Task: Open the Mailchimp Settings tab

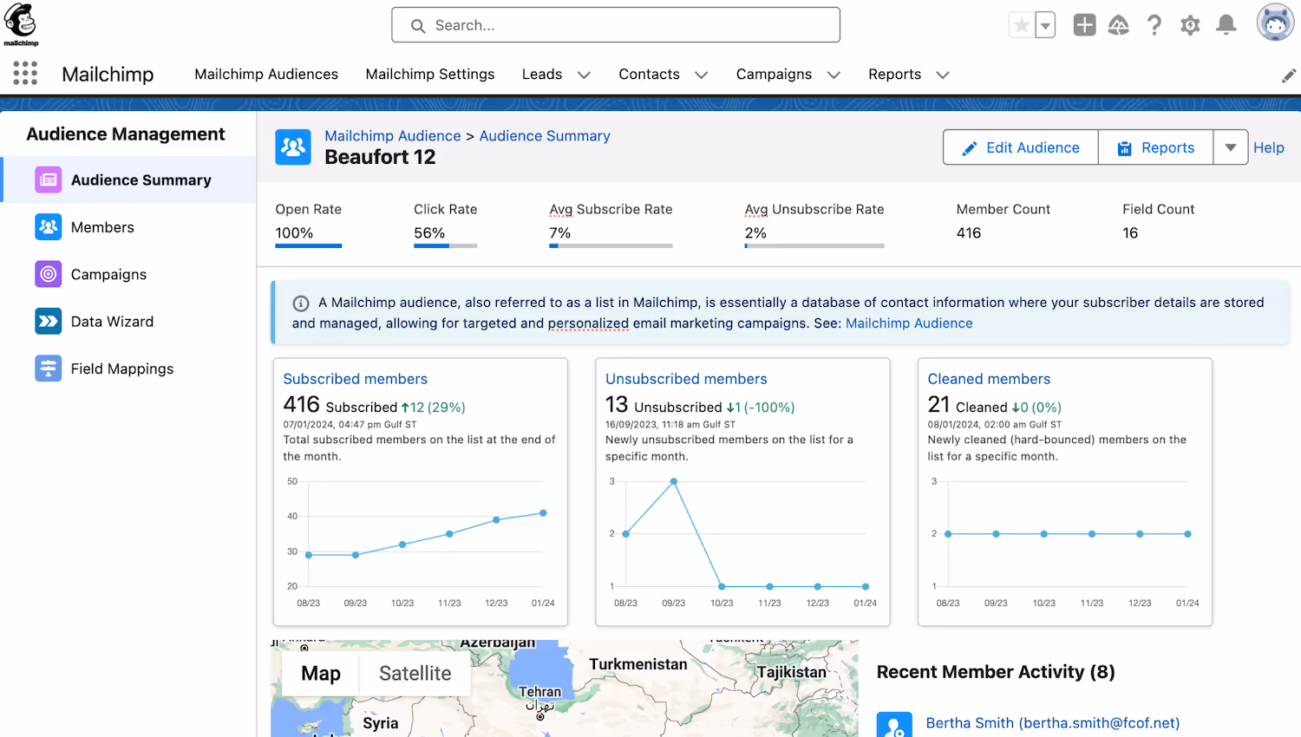Action: (430, 75)
